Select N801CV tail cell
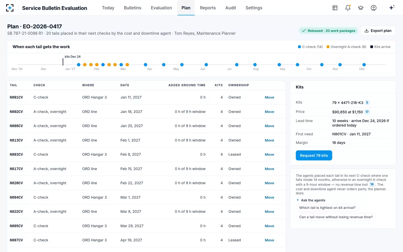This screenshot has height=252, width=403. 16,97
